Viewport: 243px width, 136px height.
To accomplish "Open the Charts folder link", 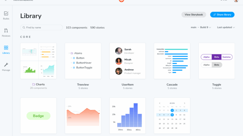I will [38, 84].
